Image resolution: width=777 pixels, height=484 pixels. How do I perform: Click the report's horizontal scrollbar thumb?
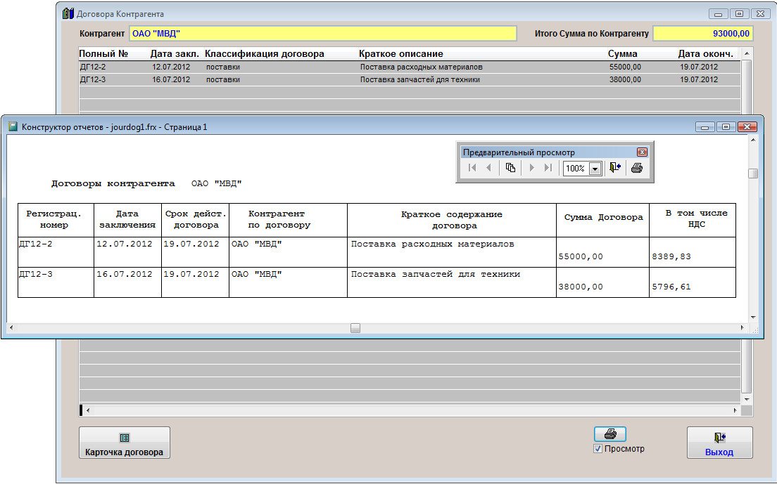[355, 328]
